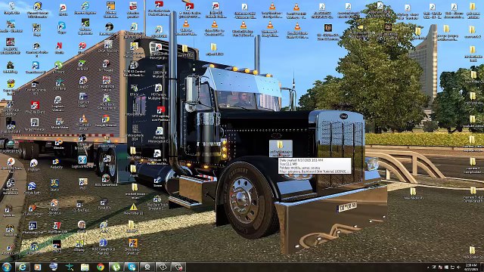Launch the Netflix desktop shortcut

[59, 47]
